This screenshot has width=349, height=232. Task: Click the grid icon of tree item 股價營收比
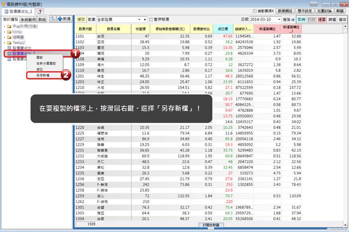pos(9,48)
